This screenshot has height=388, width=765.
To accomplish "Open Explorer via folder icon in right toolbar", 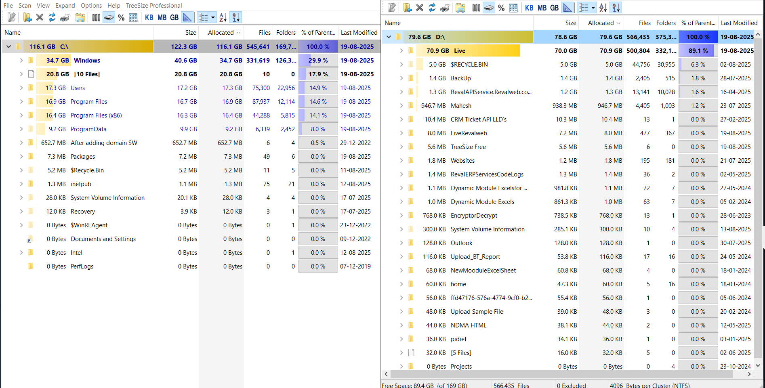I will [x=460, y=8].
